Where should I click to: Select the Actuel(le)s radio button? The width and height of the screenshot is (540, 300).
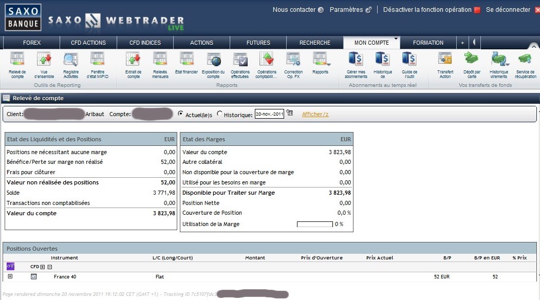(x=180, y=114)
